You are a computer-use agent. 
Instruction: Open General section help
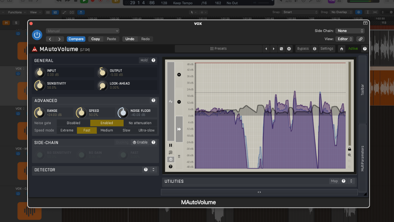pos(153,60)
